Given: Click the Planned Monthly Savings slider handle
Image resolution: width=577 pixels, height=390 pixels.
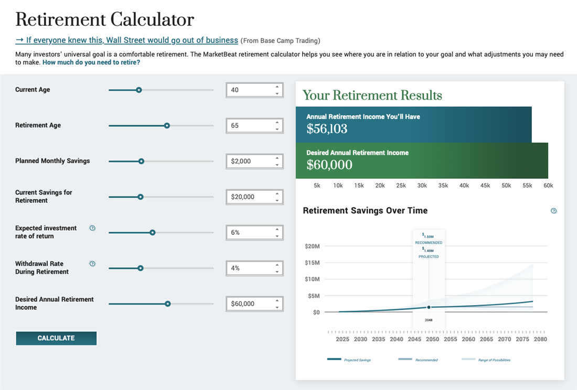Looking at the screenshot, I should tap(141, 161).
